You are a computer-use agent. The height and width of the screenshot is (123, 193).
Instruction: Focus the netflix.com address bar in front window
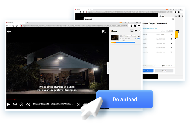tap(74, 26)
